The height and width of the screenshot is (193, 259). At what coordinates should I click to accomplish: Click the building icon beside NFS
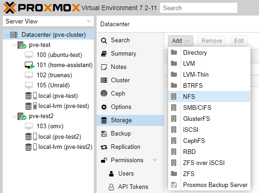point(173,96)
